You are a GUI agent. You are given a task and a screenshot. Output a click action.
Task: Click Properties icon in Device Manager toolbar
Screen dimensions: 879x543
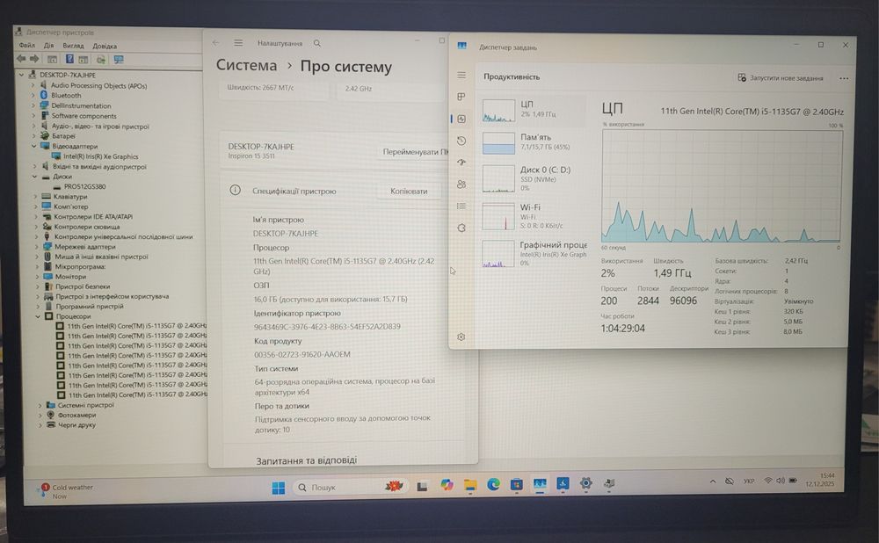[x=52, y=59]
